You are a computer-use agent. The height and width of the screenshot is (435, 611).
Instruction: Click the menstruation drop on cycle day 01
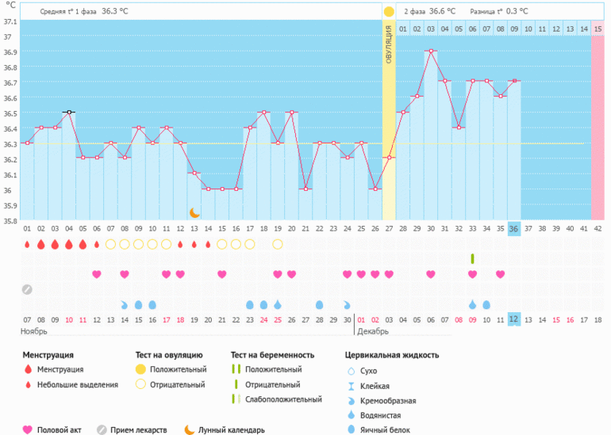(x=27, y=244)
